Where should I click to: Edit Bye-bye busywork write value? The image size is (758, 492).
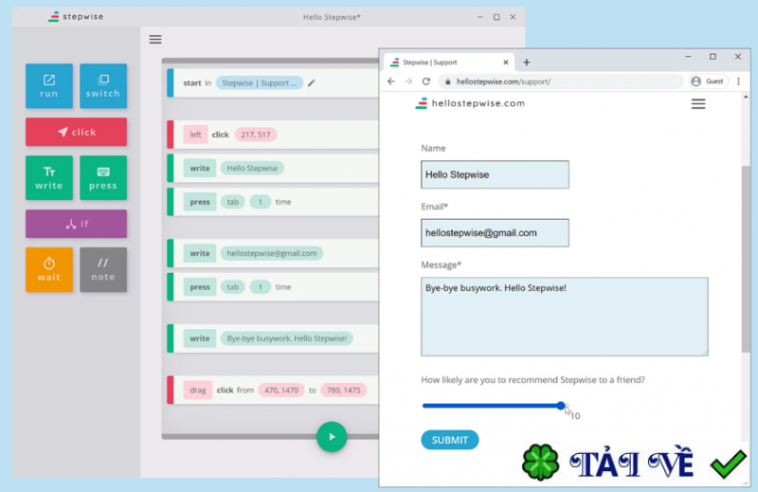tap(287, 338)
